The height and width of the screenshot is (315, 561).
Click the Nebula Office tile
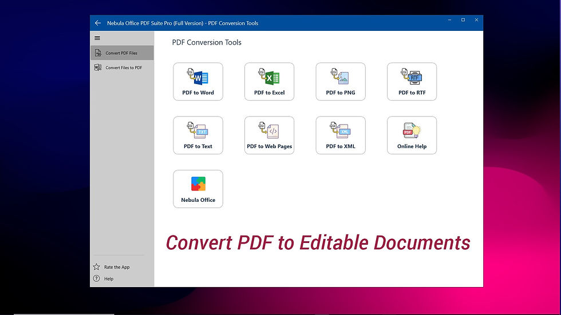coord(198,189)
